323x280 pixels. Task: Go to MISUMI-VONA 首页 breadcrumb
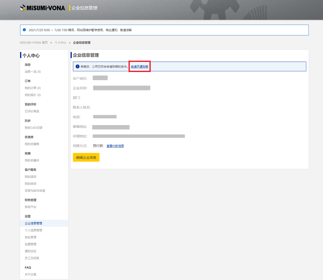[x=34, y=43]
